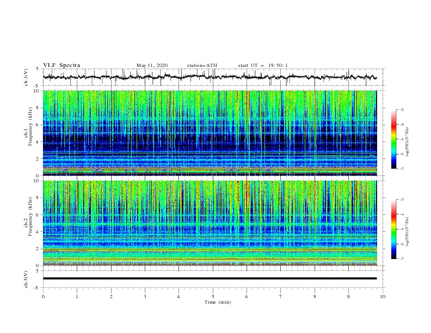Click time-axis tick label "2"
The image size is (431, 333).
[x=111, y=297]
